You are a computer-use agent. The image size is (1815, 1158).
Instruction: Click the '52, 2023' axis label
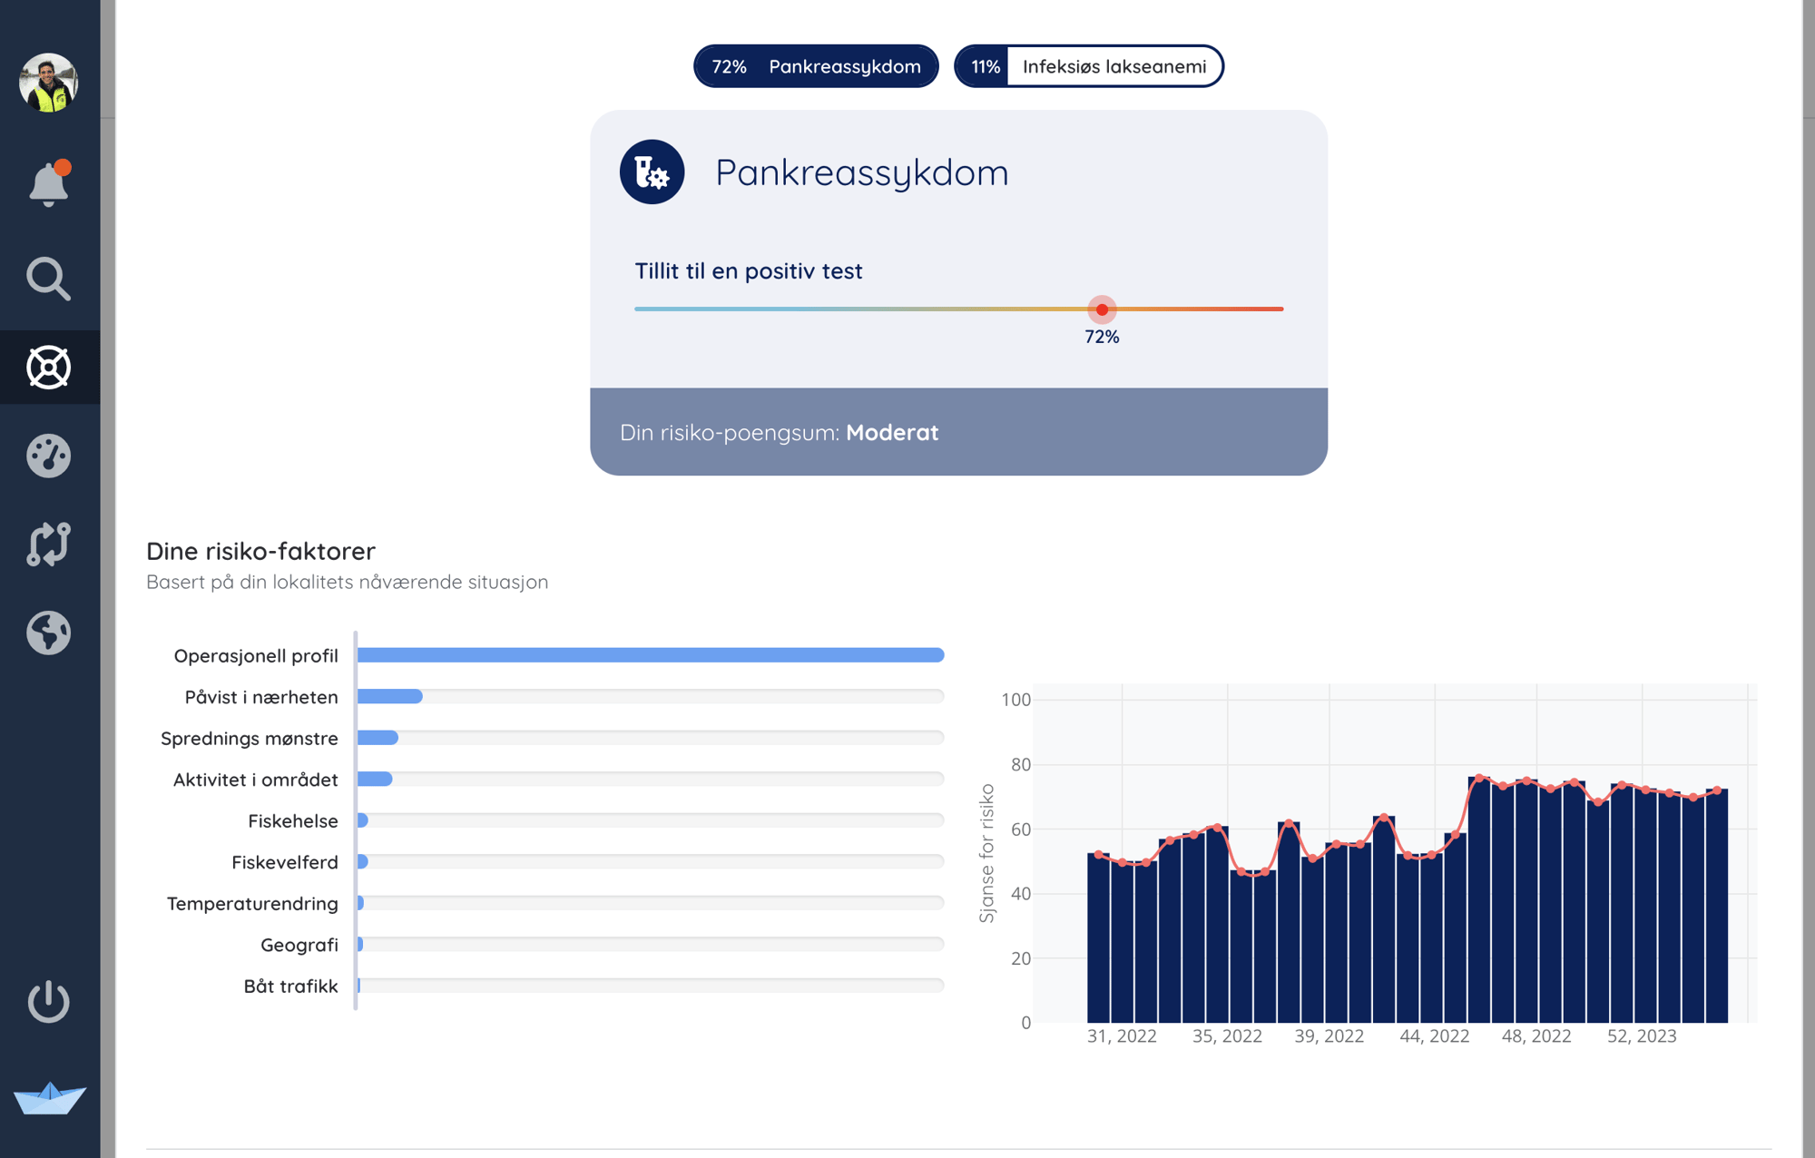click(x=1642, y=1036)
